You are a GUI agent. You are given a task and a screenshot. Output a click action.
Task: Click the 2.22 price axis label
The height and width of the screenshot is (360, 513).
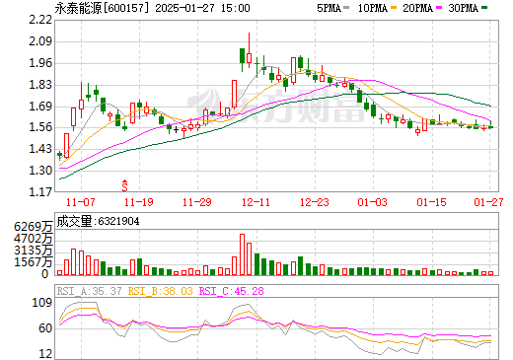40,20
